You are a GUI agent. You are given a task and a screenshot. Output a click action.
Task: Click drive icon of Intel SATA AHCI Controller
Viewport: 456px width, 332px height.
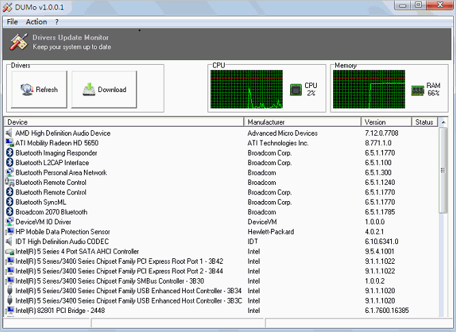[x=10, y=252]
